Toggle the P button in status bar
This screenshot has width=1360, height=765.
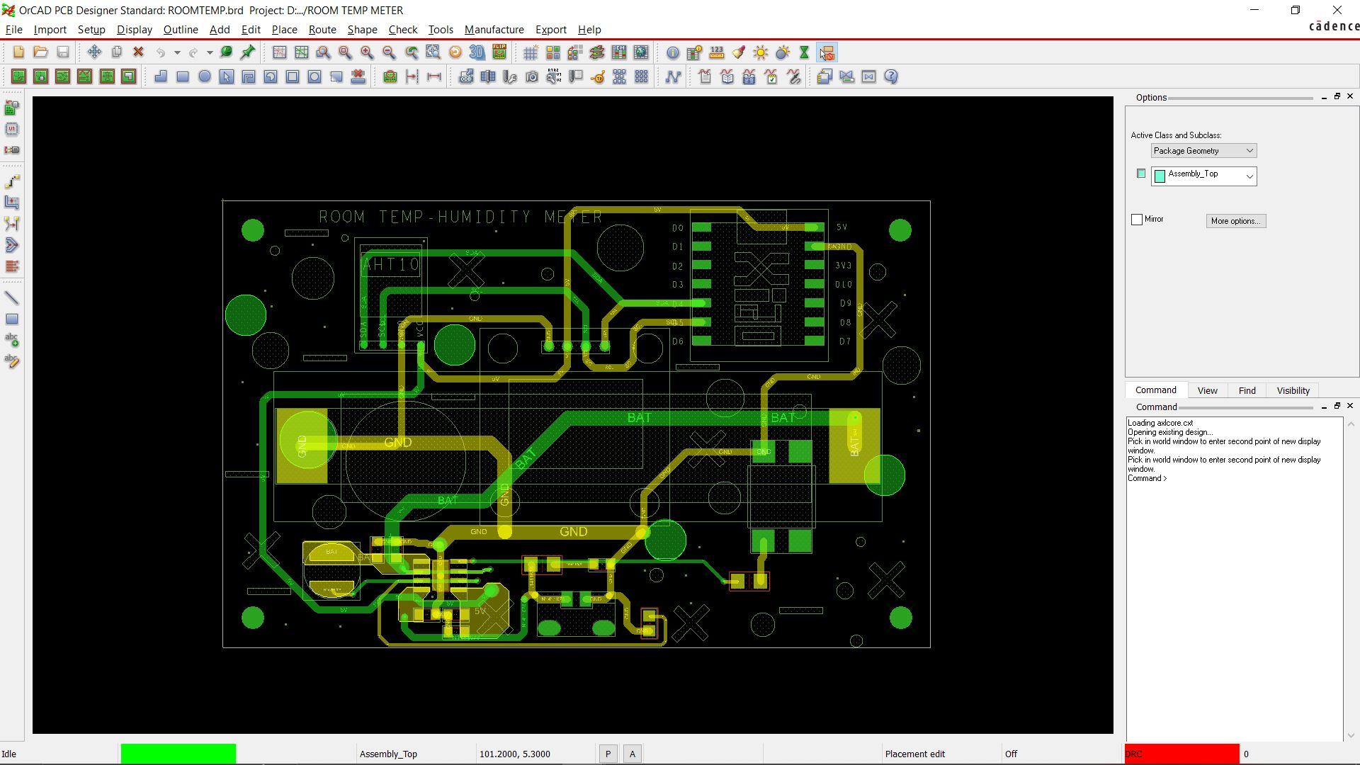tap(608, 754)
